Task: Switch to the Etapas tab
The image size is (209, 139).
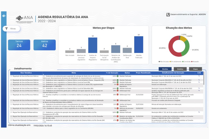Action: click(x=195, y=69)
